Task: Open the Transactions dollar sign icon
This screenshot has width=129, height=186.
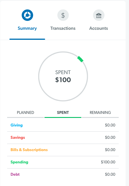Action: 63,15
